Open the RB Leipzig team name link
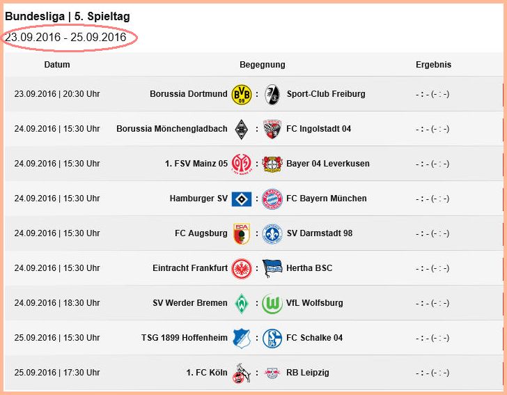 [x=308, y=373]
